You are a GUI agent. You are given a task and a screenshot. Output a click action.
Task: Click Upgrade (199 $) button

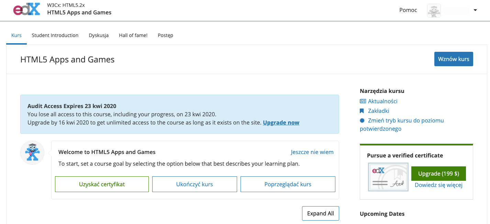(438, 174)
